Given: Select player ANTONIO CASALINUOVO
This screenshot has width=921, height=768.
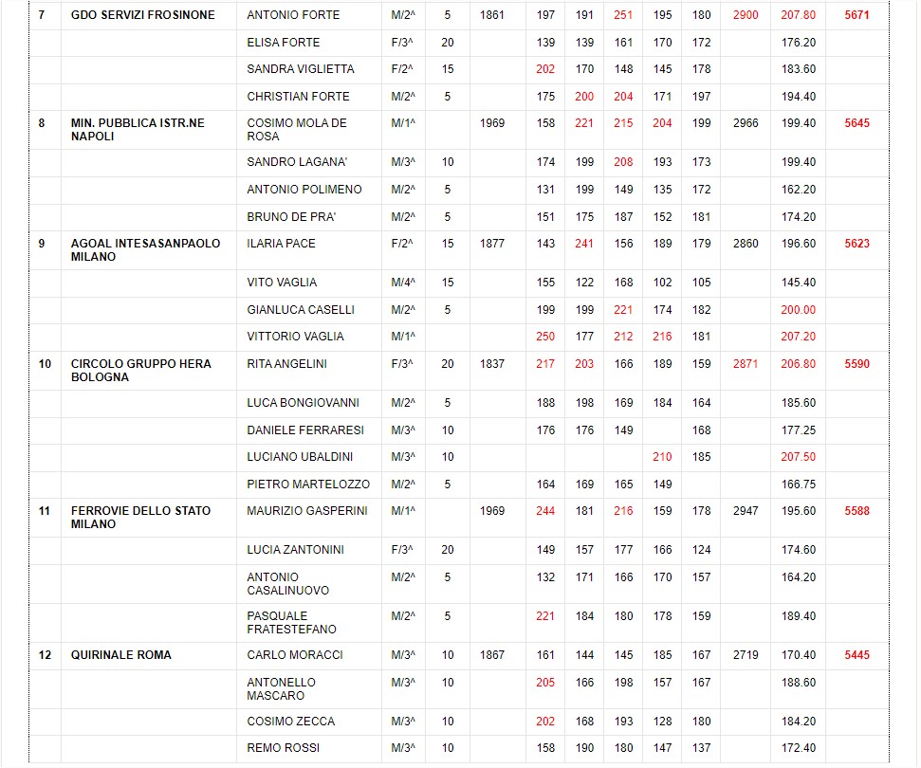Looking at the screenshot, I should (287, 584).
